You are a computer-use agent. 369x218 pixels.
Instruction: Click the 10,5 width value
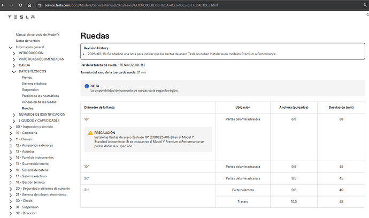coord(294,202)
